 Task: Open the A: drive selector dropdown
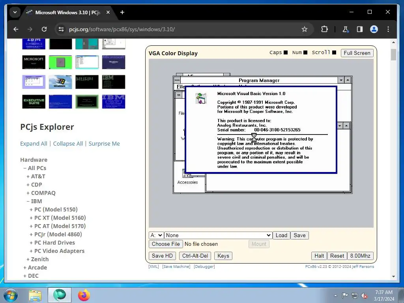pos(156,235)
